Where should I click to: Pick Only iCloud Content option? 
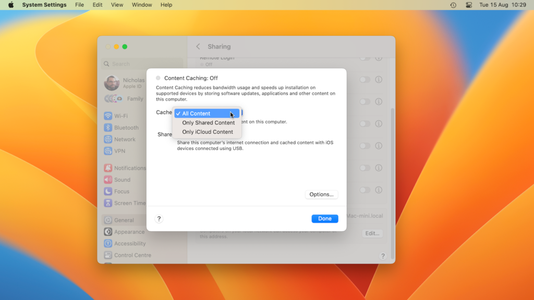(208, 132)
